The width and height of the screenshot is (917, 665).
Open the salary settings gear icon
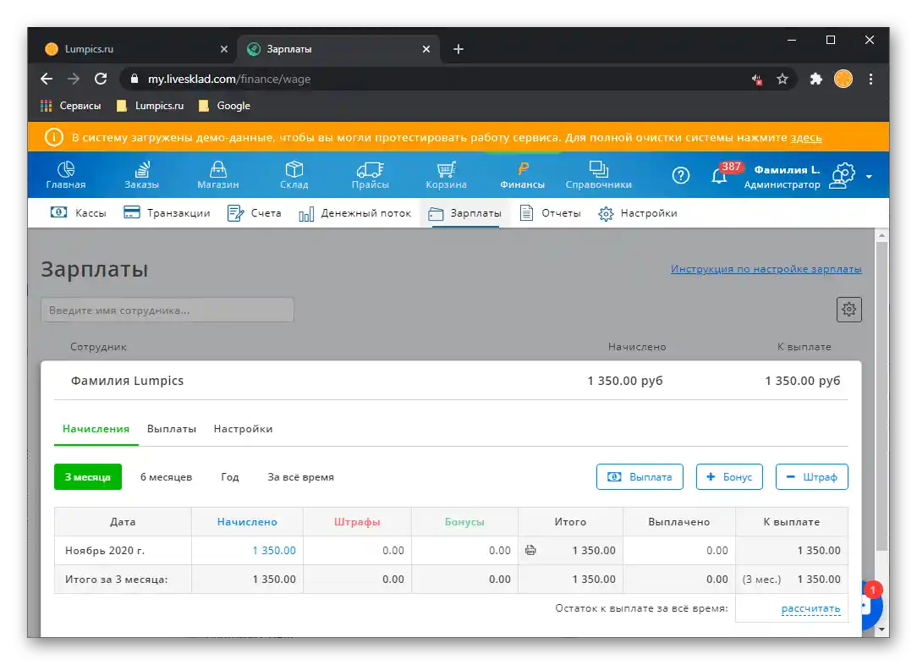tap(848, 309)
